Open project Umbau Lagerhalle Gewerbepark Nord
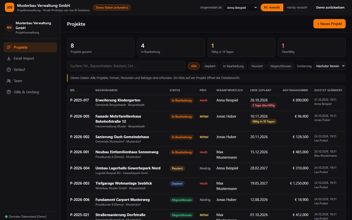 [206, 170]
